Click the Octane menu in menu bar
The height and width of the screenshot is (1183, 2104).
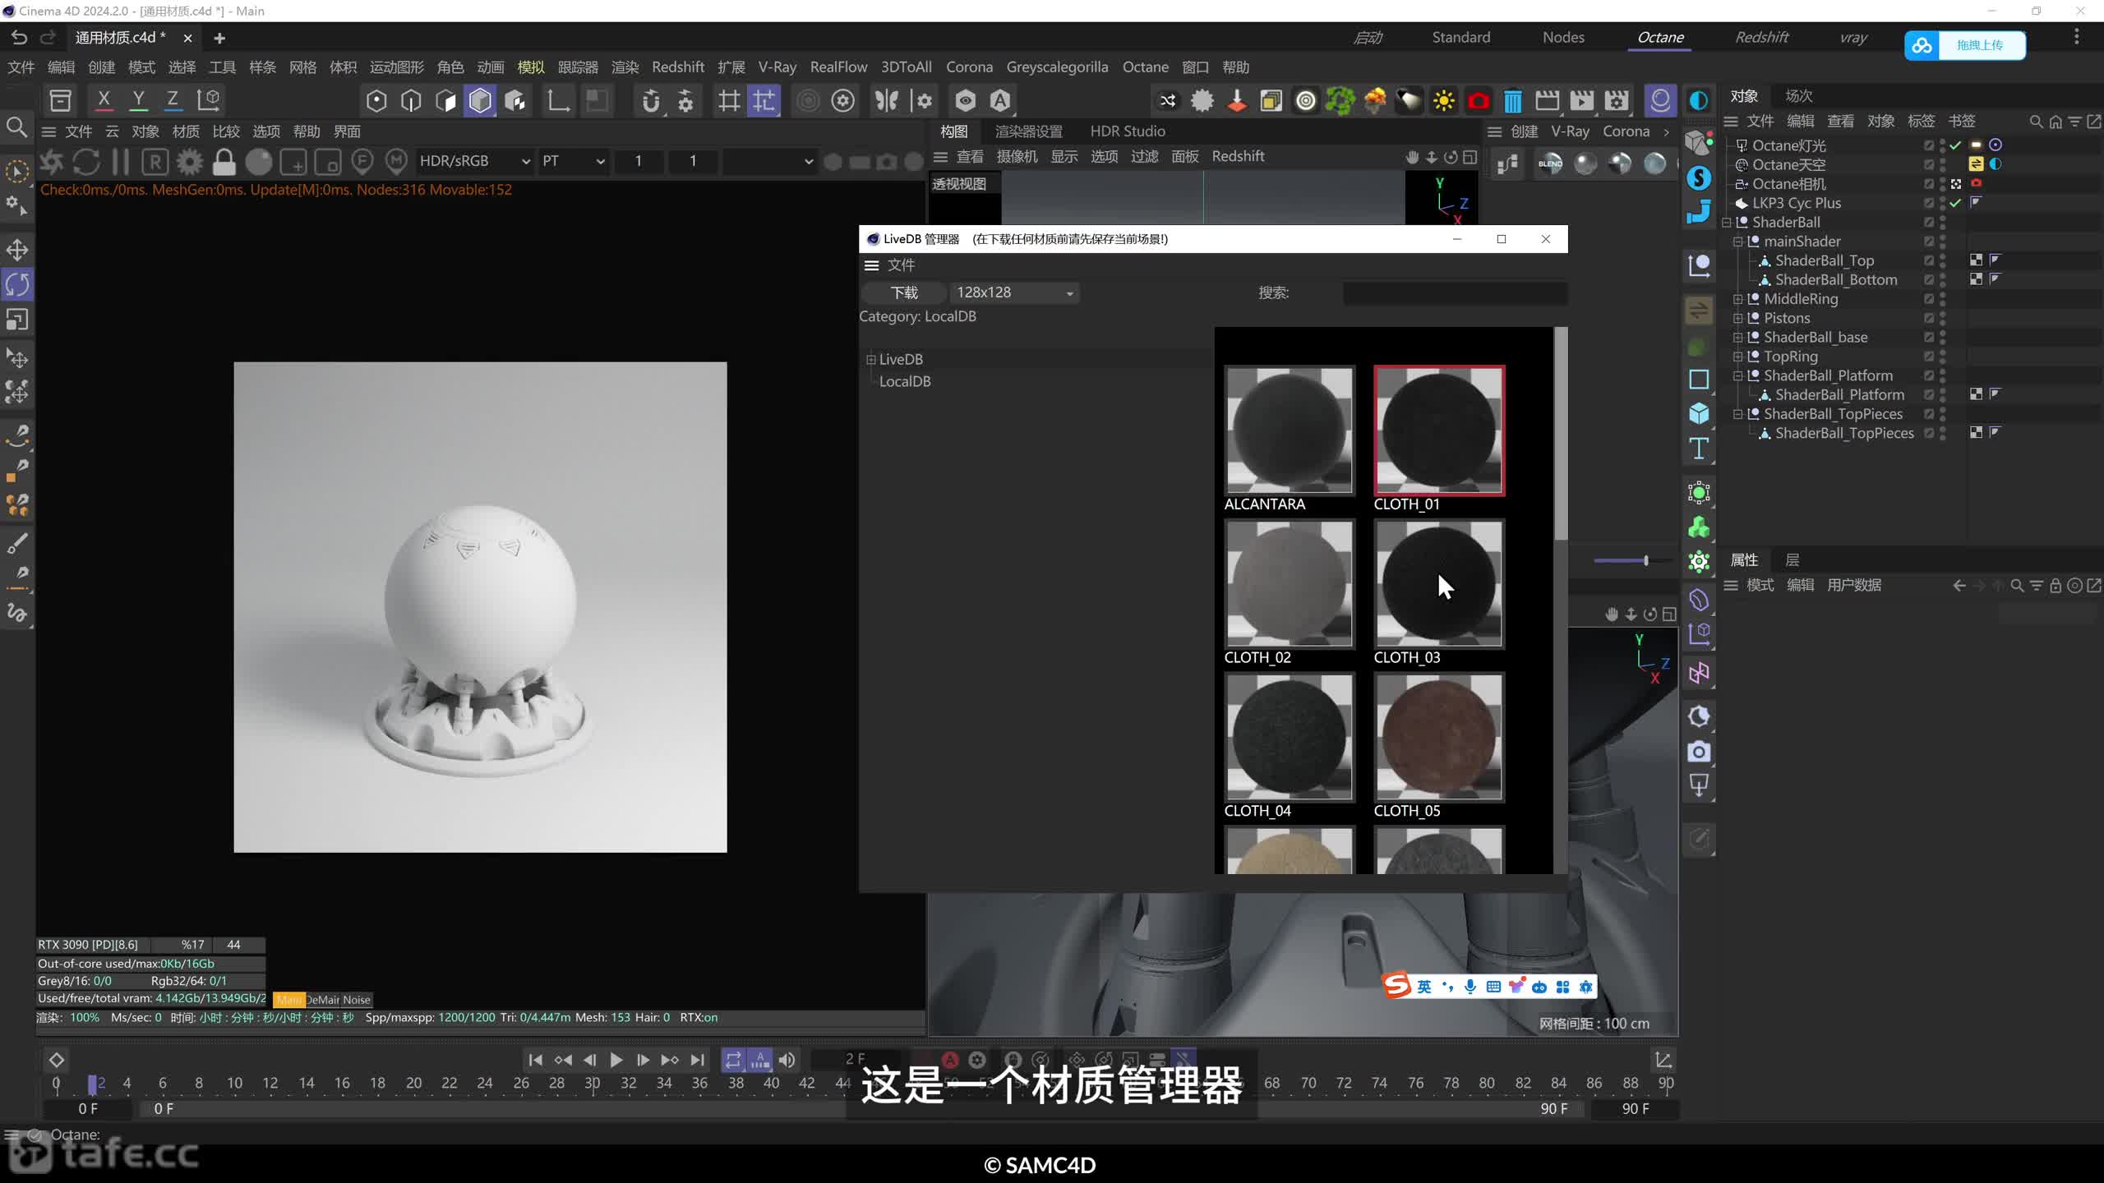1145,67
